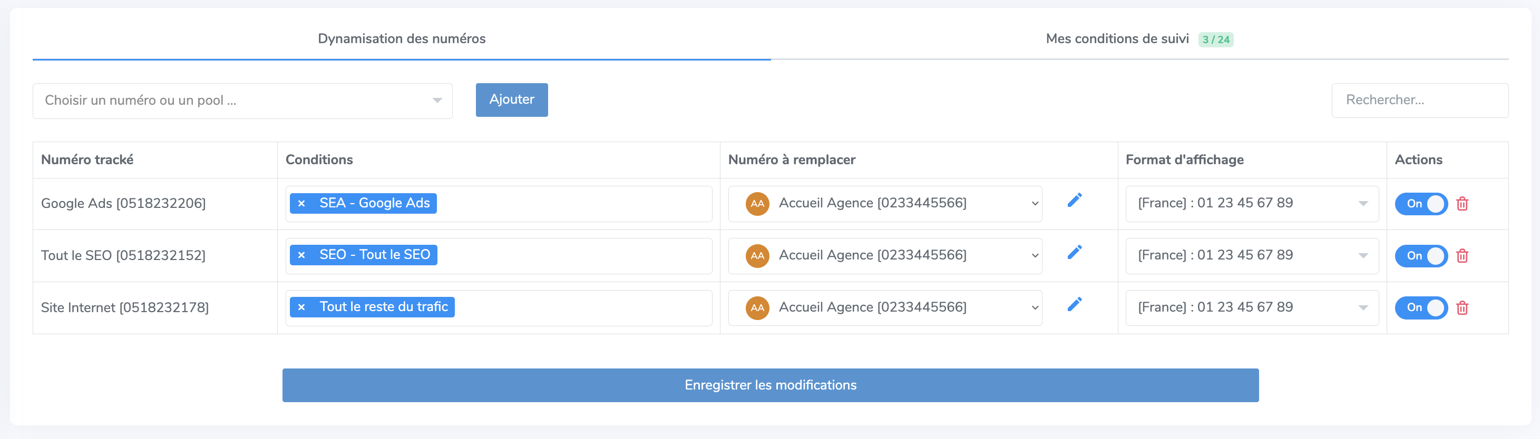Expand the Google Ads row display format dropdown
This screenshot has width=1540, height=439.
(1252, 204)
